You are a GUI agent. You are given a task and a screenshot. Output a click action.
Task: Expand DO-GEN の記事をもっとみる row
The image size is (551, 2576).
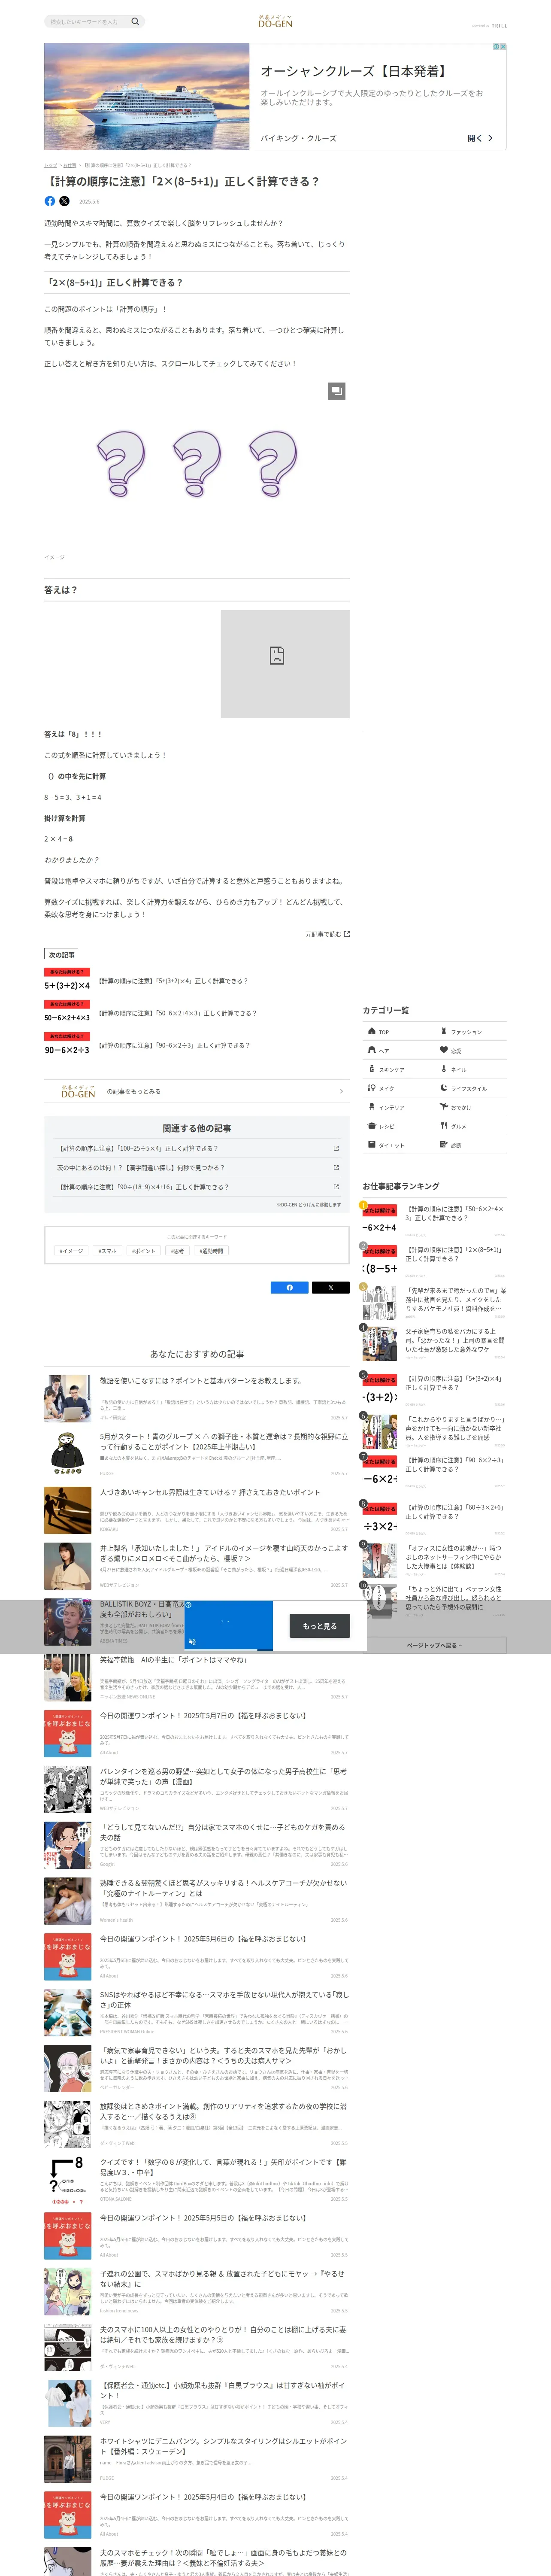197,1091
